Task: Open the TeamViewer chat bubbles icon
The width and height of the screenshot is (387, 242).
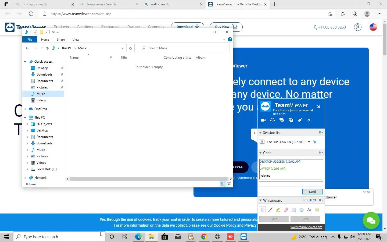Action: pyautogui.click(x=282, y=120)
